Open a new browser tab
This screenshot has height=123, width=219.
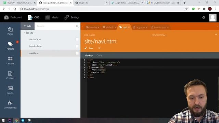click(185, 3)
